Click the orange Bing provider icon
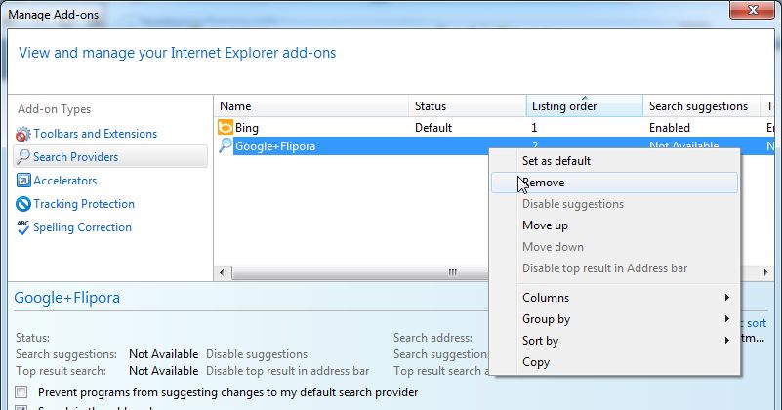 point(225,128)
